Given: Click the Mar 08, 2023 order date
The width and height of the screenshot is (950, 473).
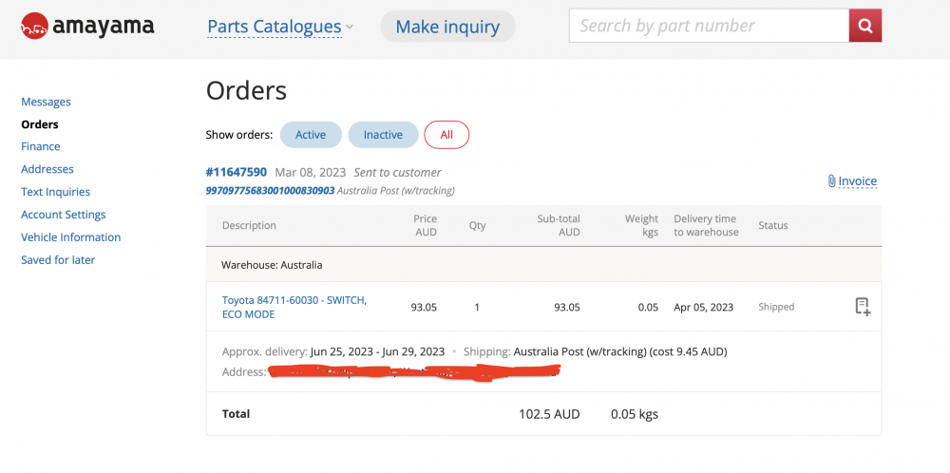Looking at the screenshot, I should pyautogui.click(x=311, y=173).
